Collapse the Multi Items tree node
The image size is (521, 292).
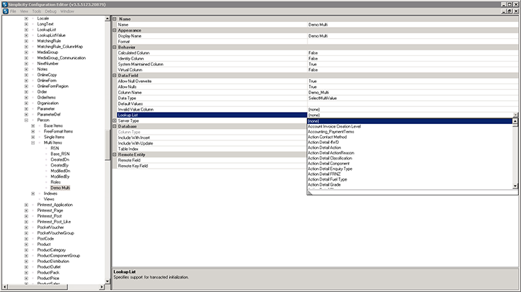tap(33, 142)
